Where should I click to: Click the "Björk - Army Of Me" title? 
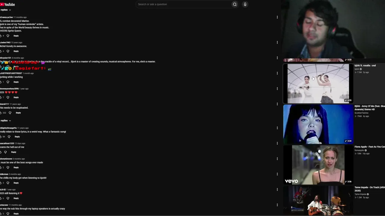pyautogui.click(x=370, y=108)
